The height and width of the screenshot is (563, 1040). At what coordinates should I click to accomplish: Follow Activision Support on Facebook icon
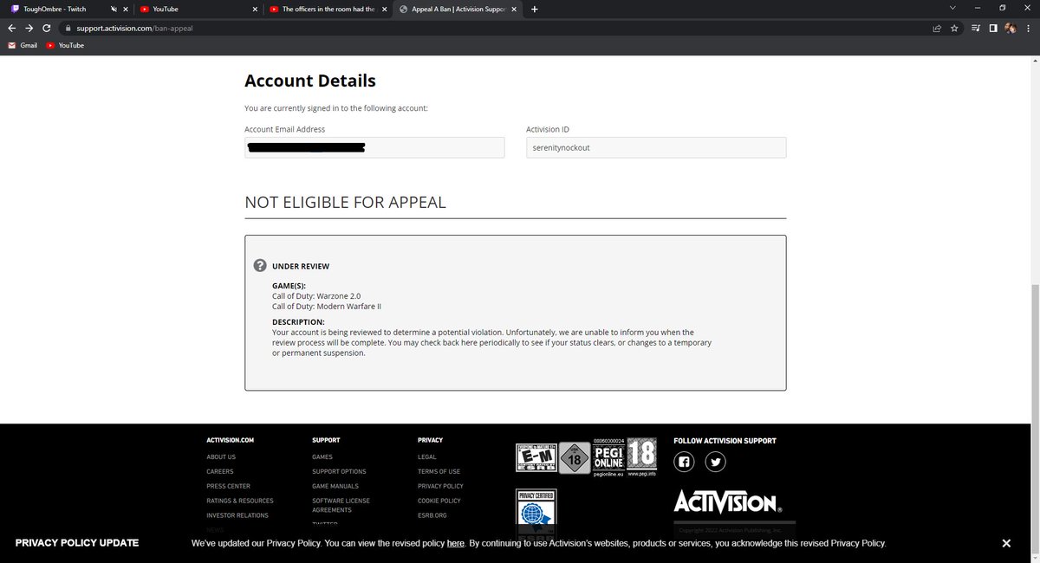685,462
